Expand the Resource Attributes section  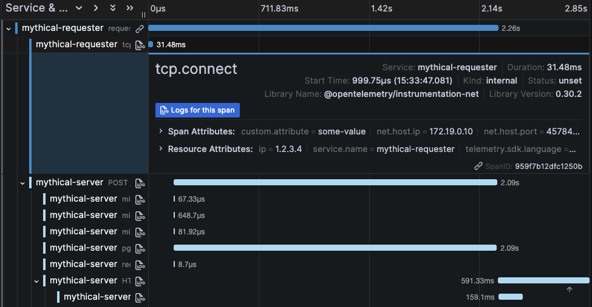click(x=161, y=149)
